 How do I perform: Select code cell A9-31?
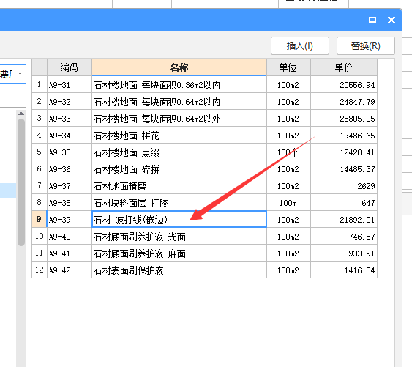(70, 85)
